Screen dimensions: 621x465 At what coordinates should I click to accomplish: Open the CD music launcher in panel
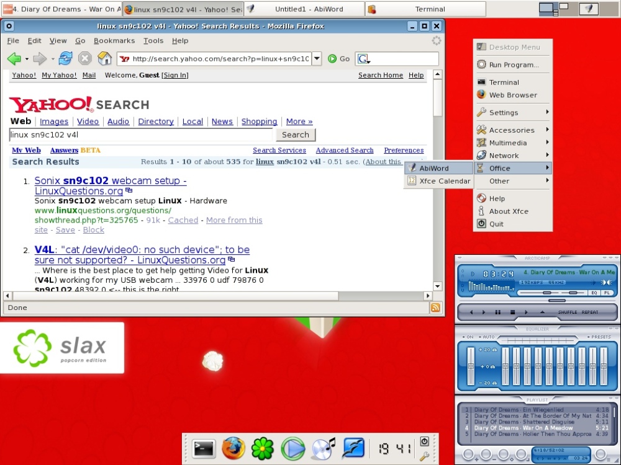point(323,449)
